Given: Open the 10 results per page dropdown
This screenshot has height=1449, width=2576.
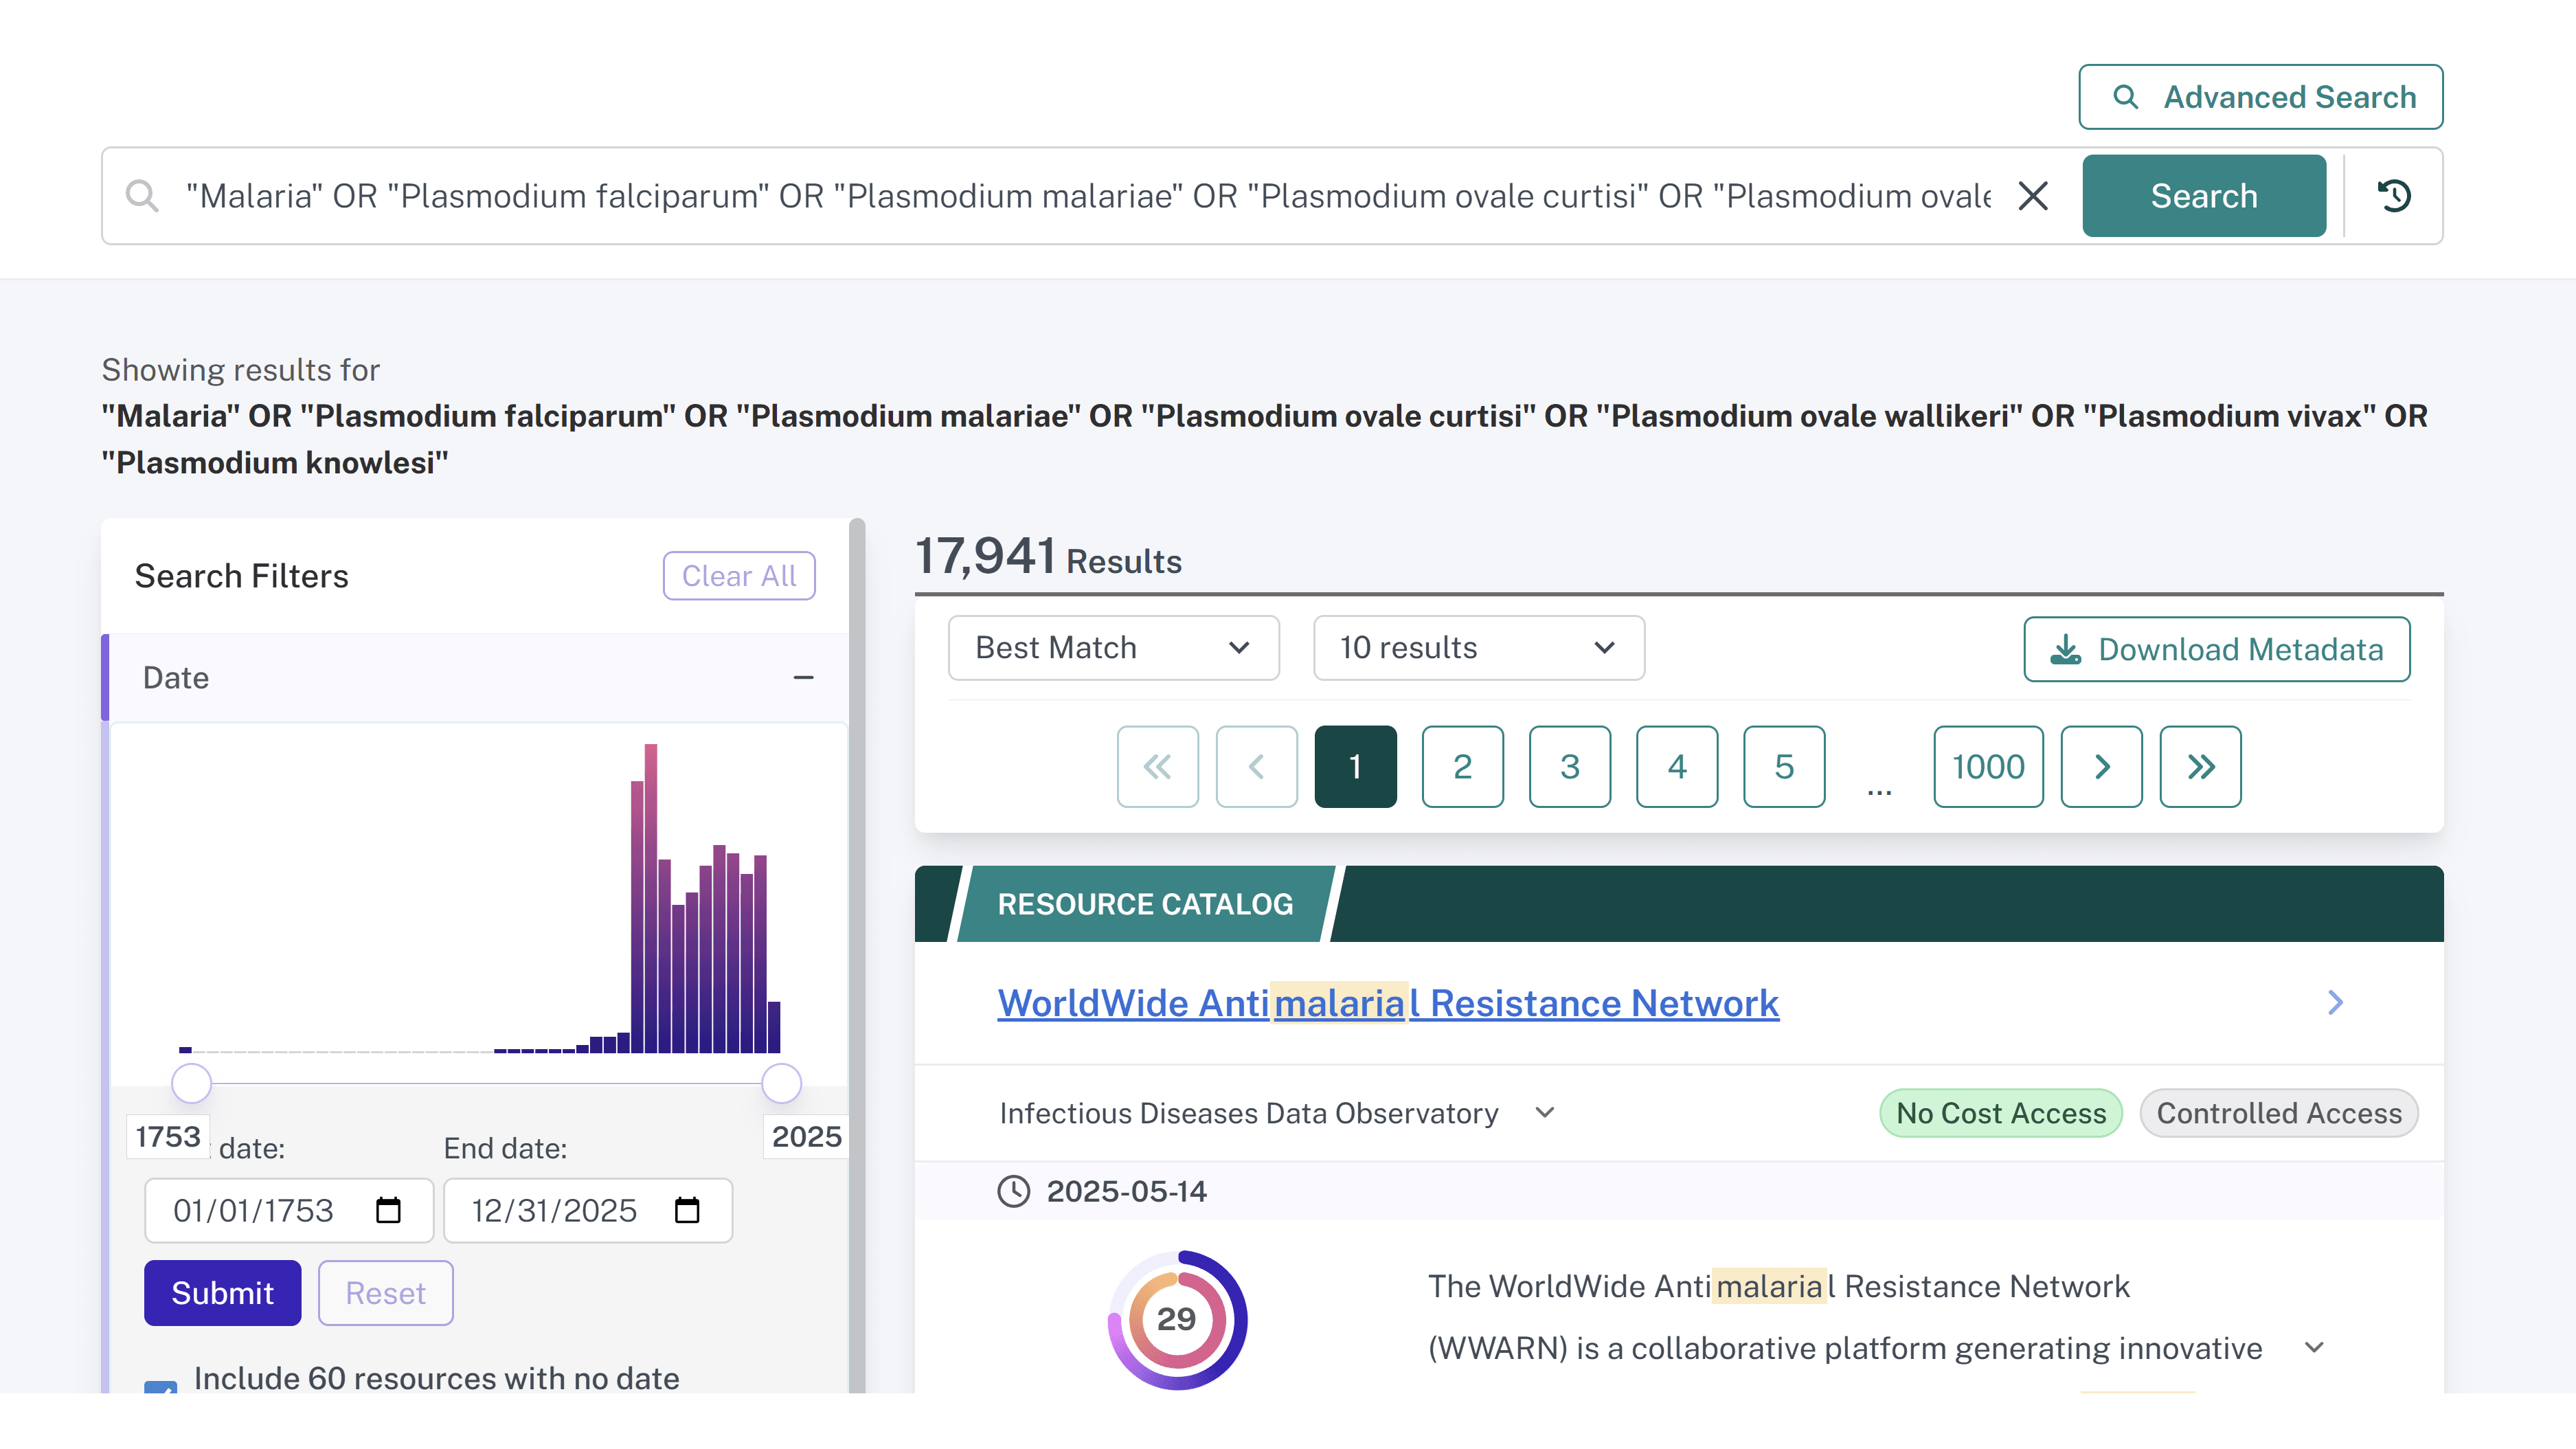Looking at the screenshot, I should [x=1478, y=648].
